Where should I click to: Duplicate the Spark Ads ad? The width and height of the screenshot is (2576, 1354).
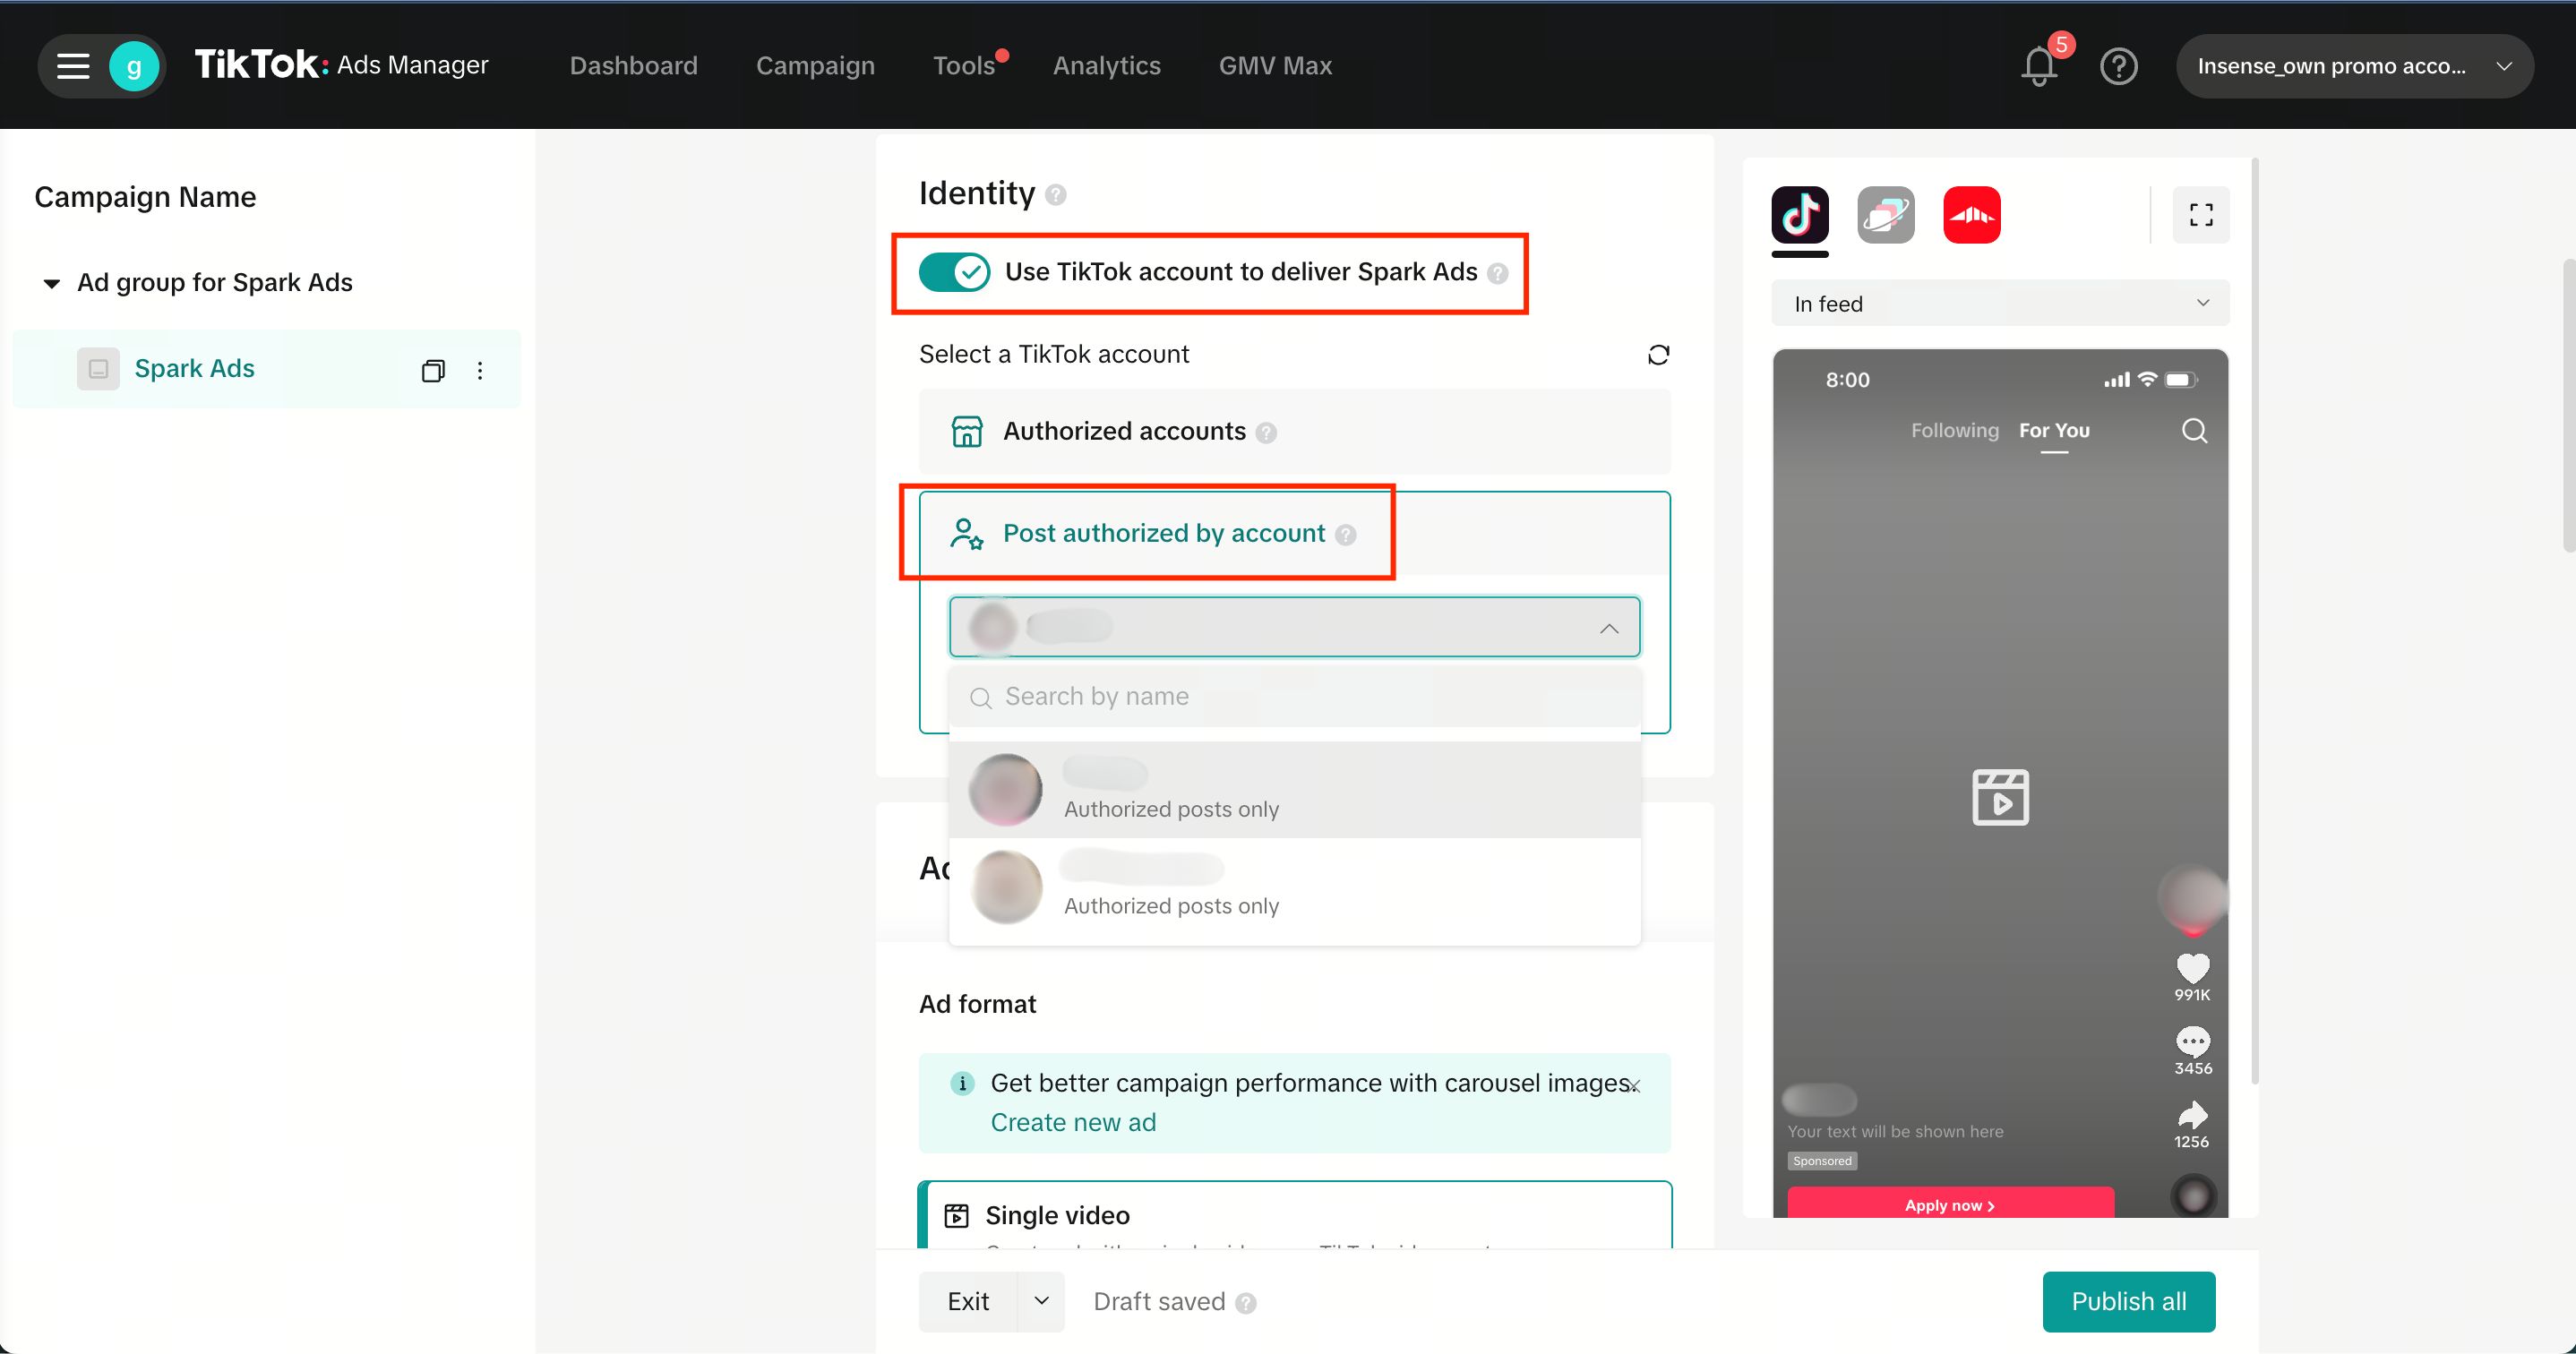(433, 371)
